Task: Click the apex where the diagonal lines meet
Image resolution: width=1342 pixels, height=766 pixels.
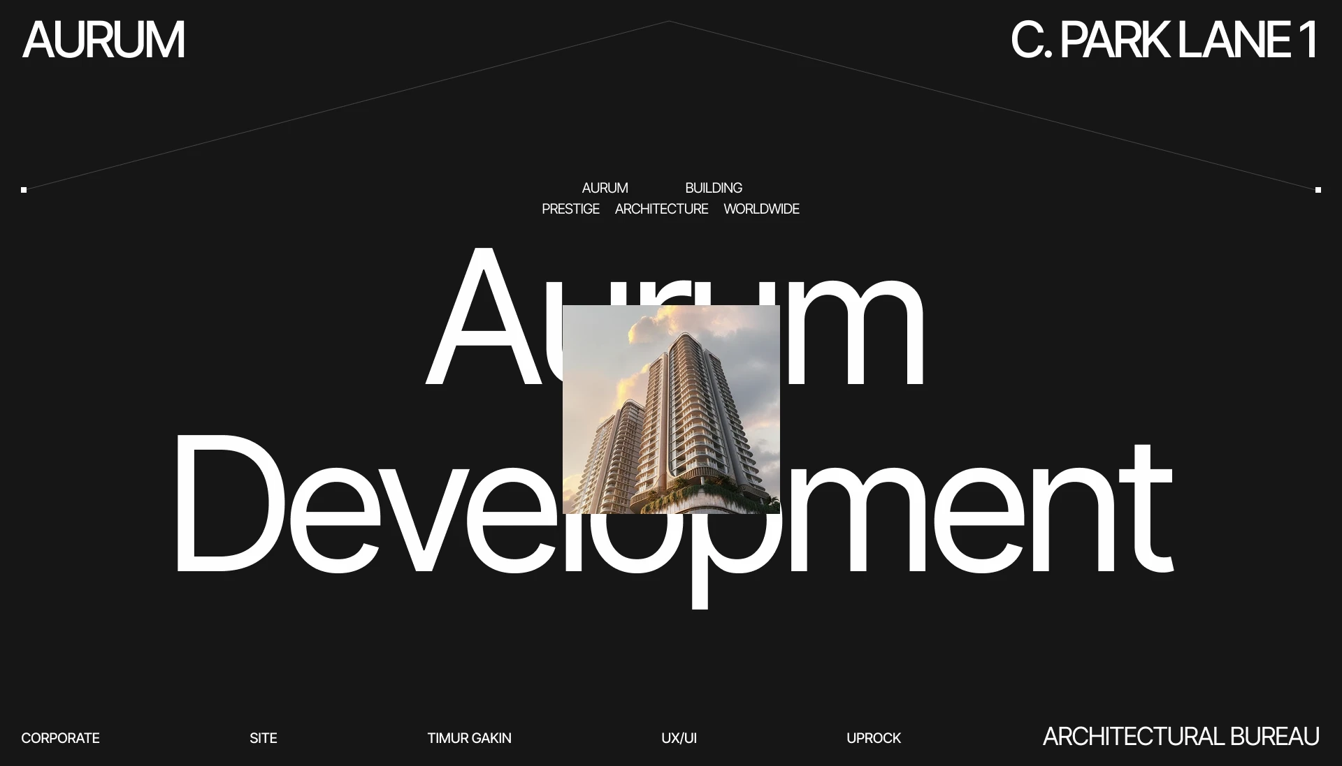Action: [x=669, y=22]
